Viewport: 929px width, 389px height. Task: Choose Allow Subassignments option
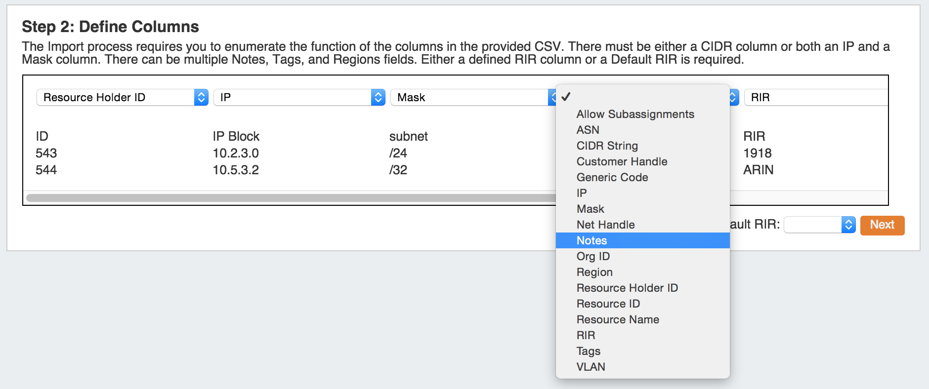[635, 114]
